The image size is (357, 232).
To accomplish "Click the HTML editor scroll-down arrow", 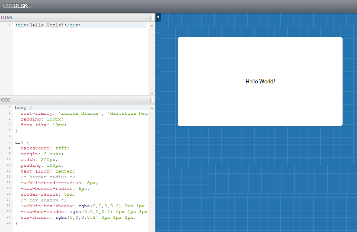I will (152, 93).
